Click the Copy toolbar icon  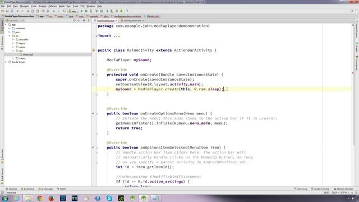[33, 11]
